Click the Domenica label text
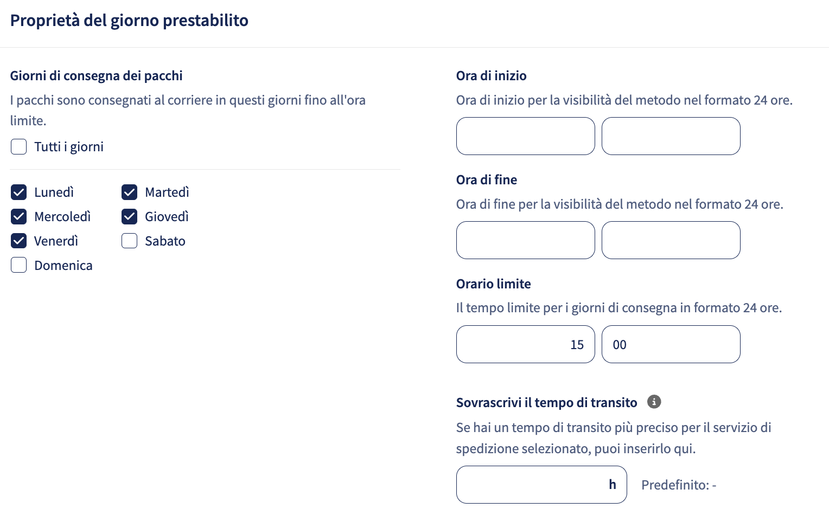 63,266
